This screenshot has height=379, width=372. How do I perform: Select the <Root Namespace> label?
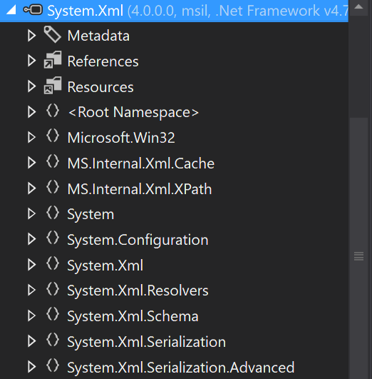[133, 112]
